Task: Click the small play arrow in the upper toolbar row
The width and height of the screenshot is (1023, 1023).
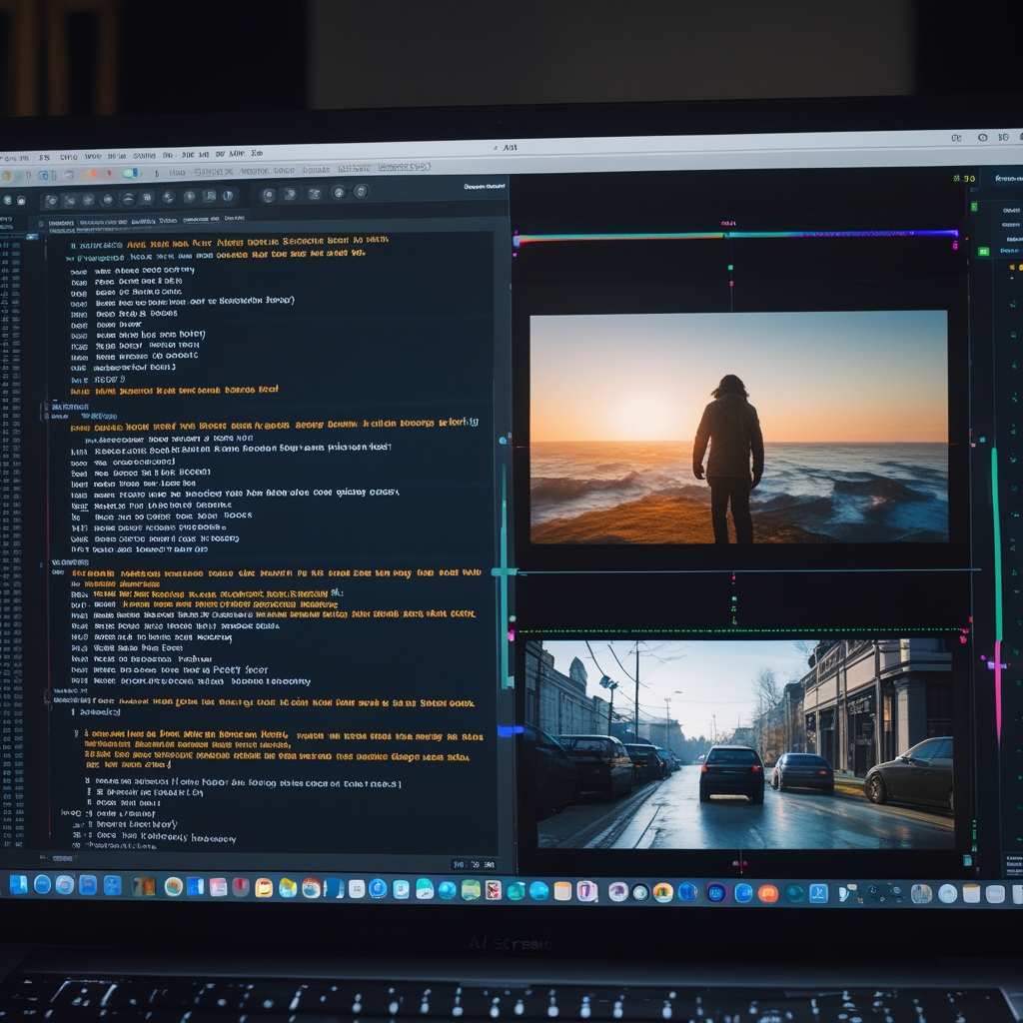Action: 157,174
